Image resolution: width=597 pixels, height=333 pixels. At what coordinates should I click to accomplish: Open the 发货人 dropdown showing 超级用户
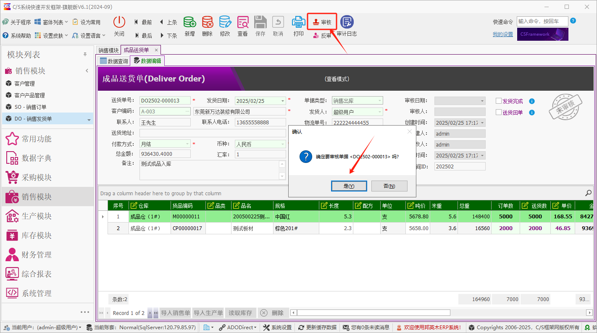point(380,112)
